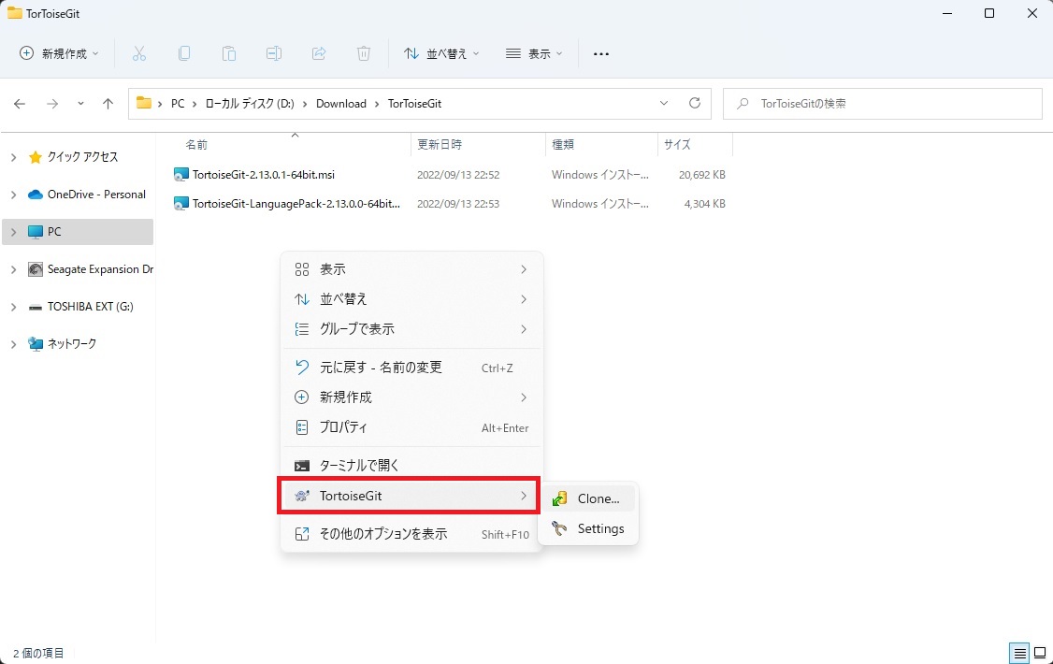Image resolution: width=1053 pixels, height=664 pixels.
Task: Select Settings in TortoiseGit submenu
Action: [588, 528]
